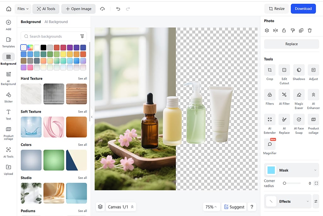This screenshot has width=323, height=216.
Task: Undo the last action
Action: (118, 9)
